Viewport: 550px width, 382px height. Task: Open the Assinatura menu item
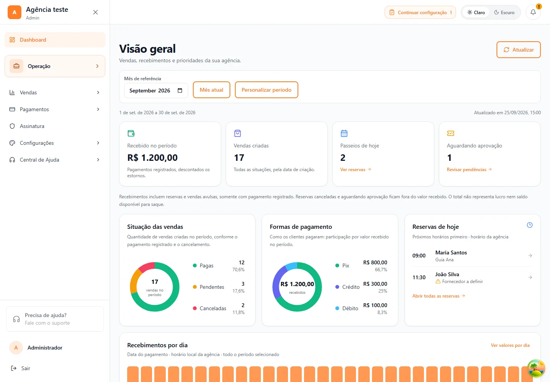tap(55, 126)
